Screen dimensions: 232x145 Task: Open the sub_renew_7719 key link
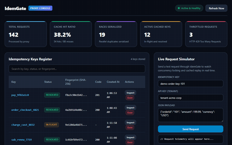pyautogui.click(x=21, y=140)
